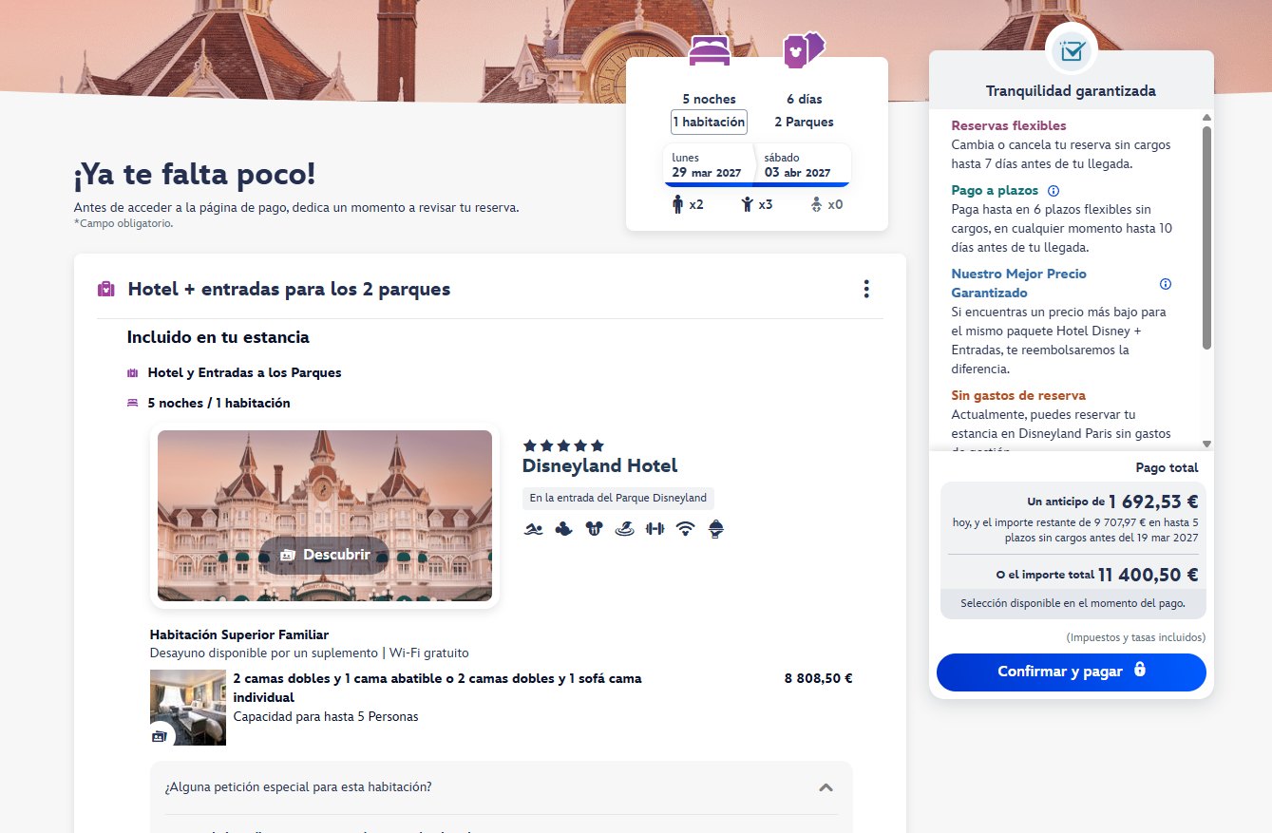Open the Habitación Superior Familiar room thumbnail
The image size is (1272, 833).
click(x=188, y=708)
